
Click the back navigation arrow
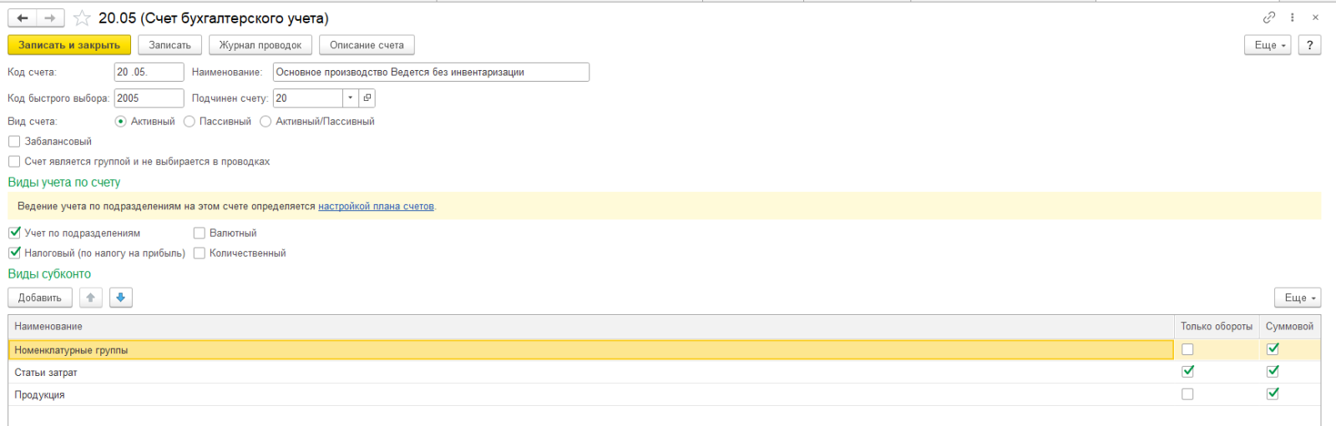[23, 18]
